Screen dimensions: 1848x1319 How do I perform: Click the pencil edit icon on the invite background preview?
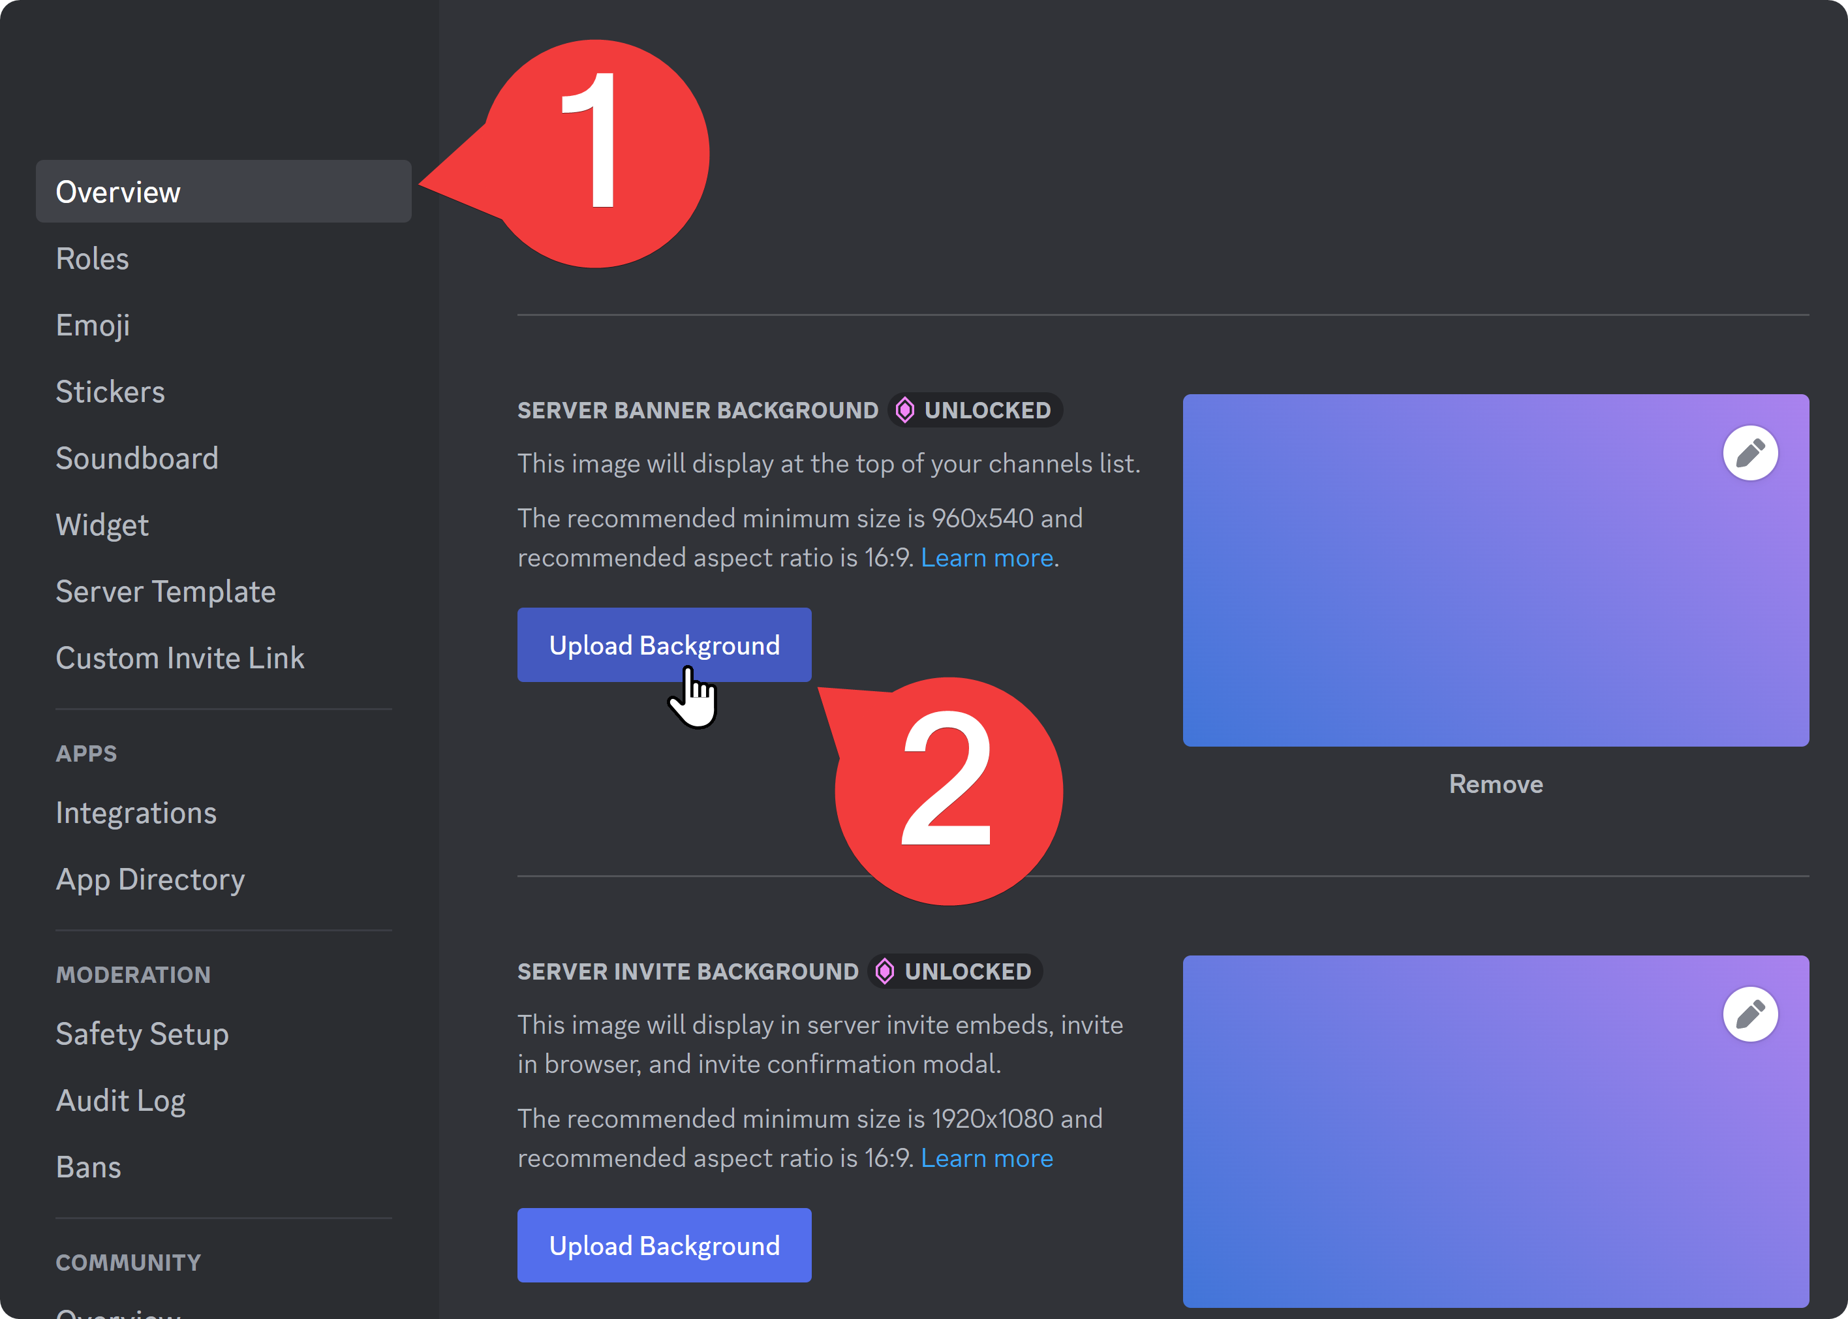pyautogui.click(x=1751, y=1014)
